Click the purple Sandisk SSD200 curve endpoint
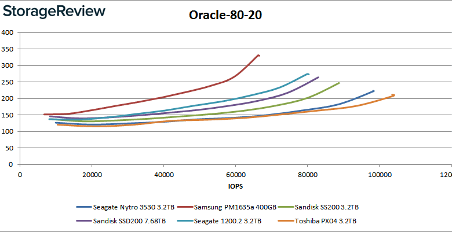 (318, 77)
